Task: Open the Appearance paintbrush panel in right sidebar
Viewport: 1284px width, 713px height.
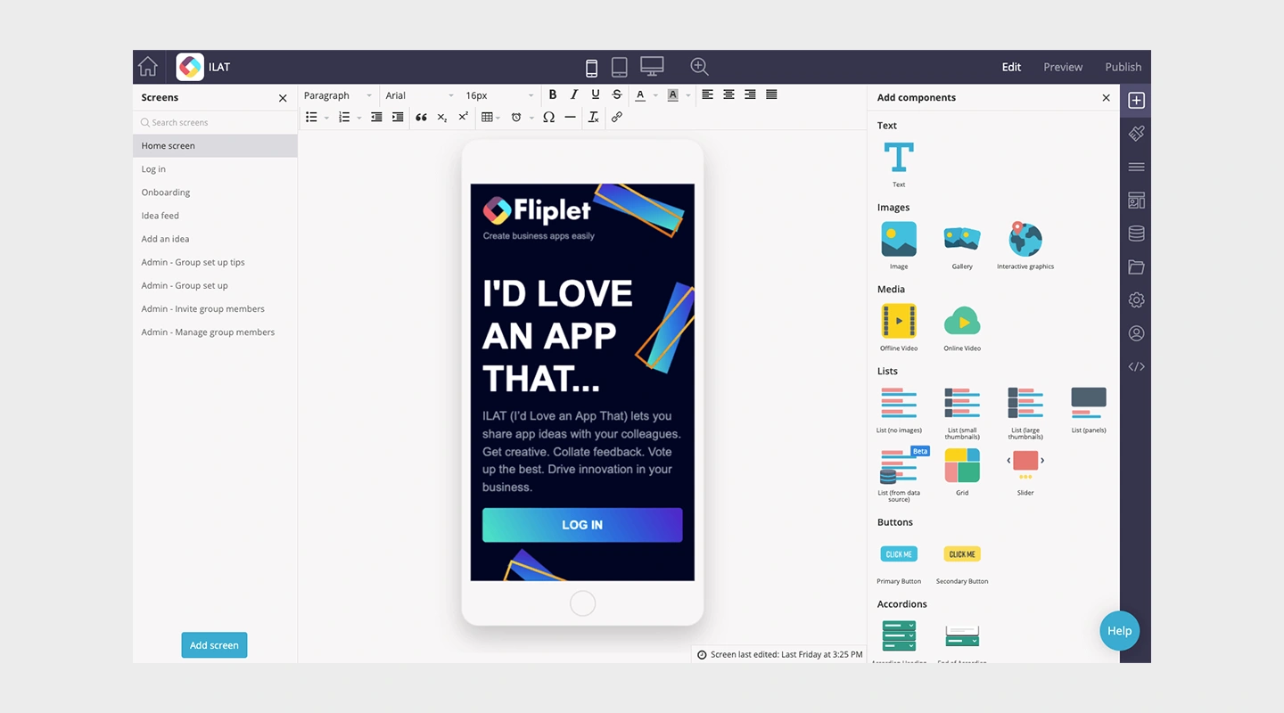Action: [x=1136, y=134]
